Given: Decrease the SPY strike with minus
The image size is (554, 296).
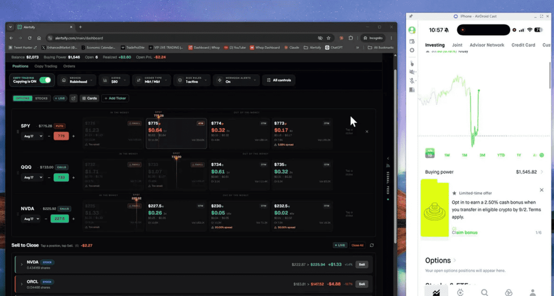Looking at the screenshot, I should tap(49, 136).
